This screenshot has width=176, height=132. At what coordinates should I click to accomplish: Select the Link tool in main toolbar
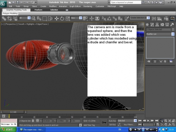(4, 18)
